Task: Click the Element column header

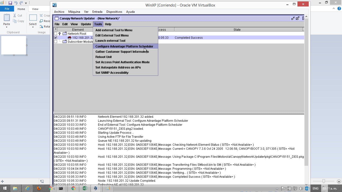Action: (78, 30)
